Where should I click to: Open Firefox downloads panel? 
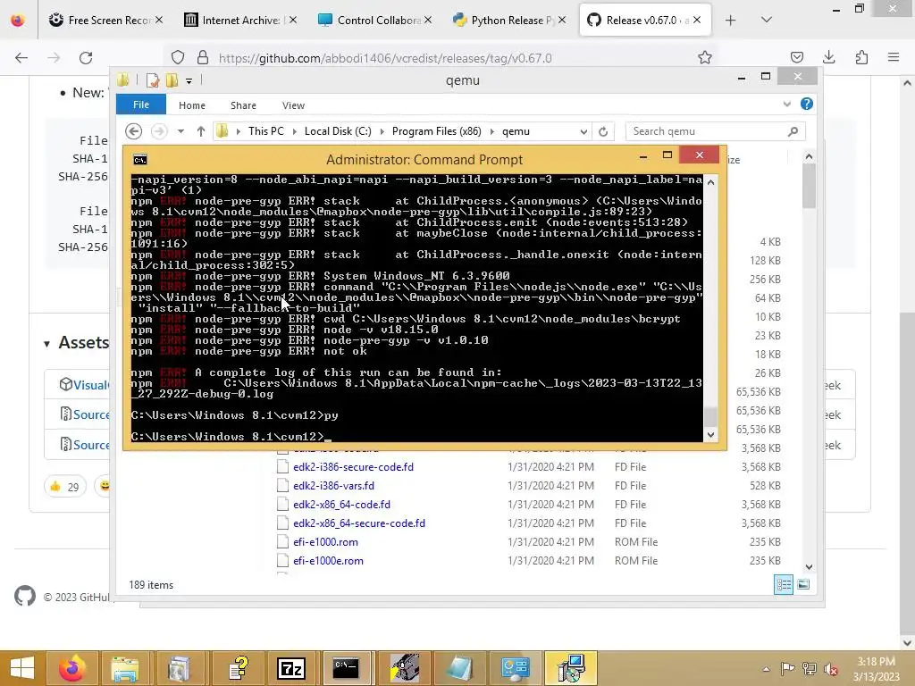click(828, 57)
